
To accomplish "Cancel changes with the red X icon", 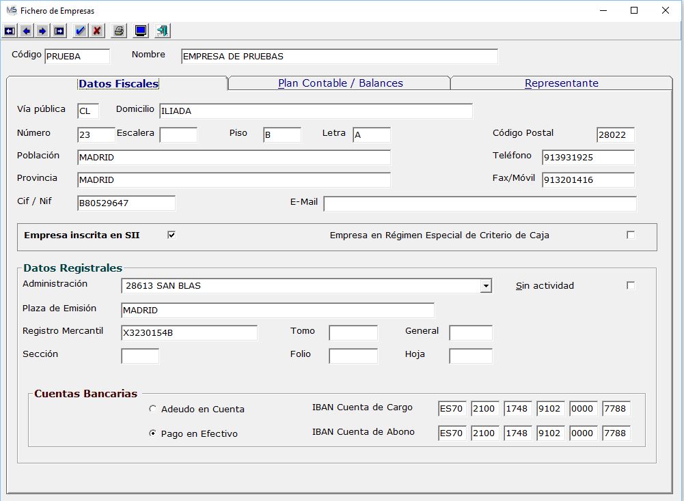I will (97, 31).
